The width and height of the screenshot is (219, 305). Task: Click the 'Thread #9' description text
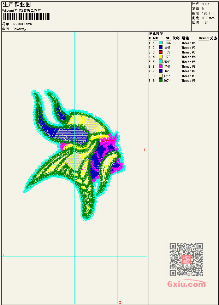click(x=188, y=80)
